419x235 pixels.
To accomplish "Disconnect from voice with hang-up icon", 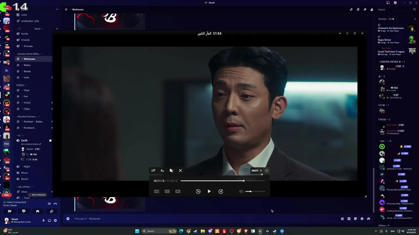I will click(x=55, y=204).
